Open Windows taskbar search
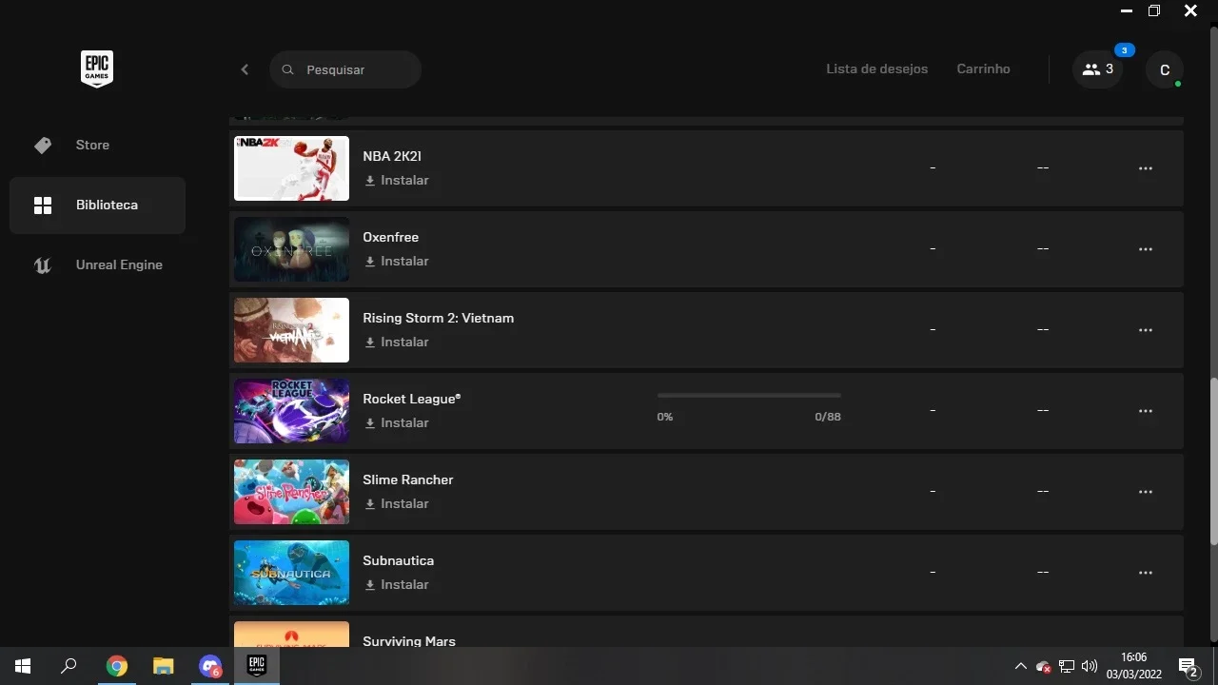1218x685 pixels. [x=69, y=666]
